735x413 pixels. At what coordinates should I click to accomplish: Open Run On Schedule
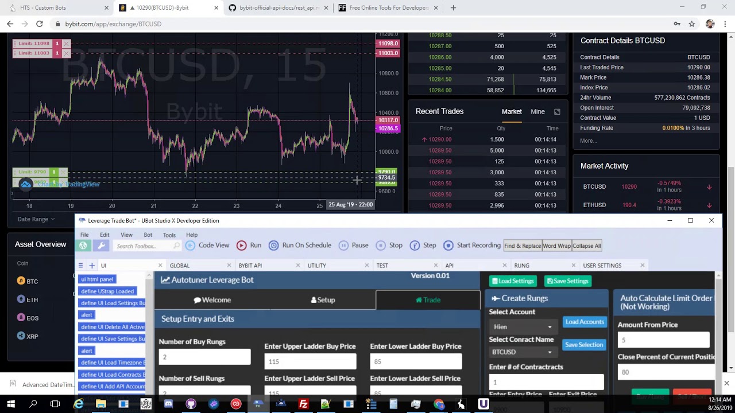[x=300, y=245]
